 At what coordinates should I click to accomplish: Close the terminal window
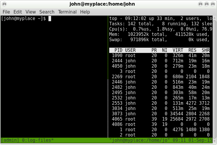tap(212, 4)
